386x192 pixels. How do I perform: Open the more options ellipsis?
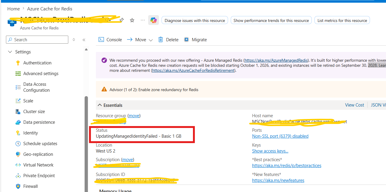point(143,20)
